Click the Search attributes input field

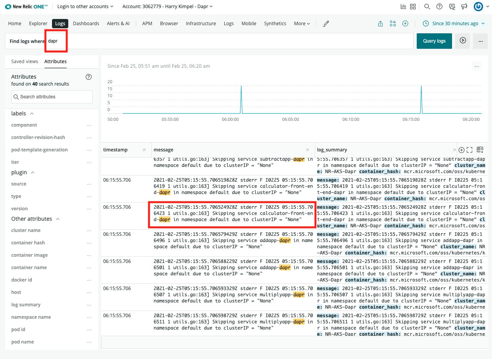coord(52,97)
